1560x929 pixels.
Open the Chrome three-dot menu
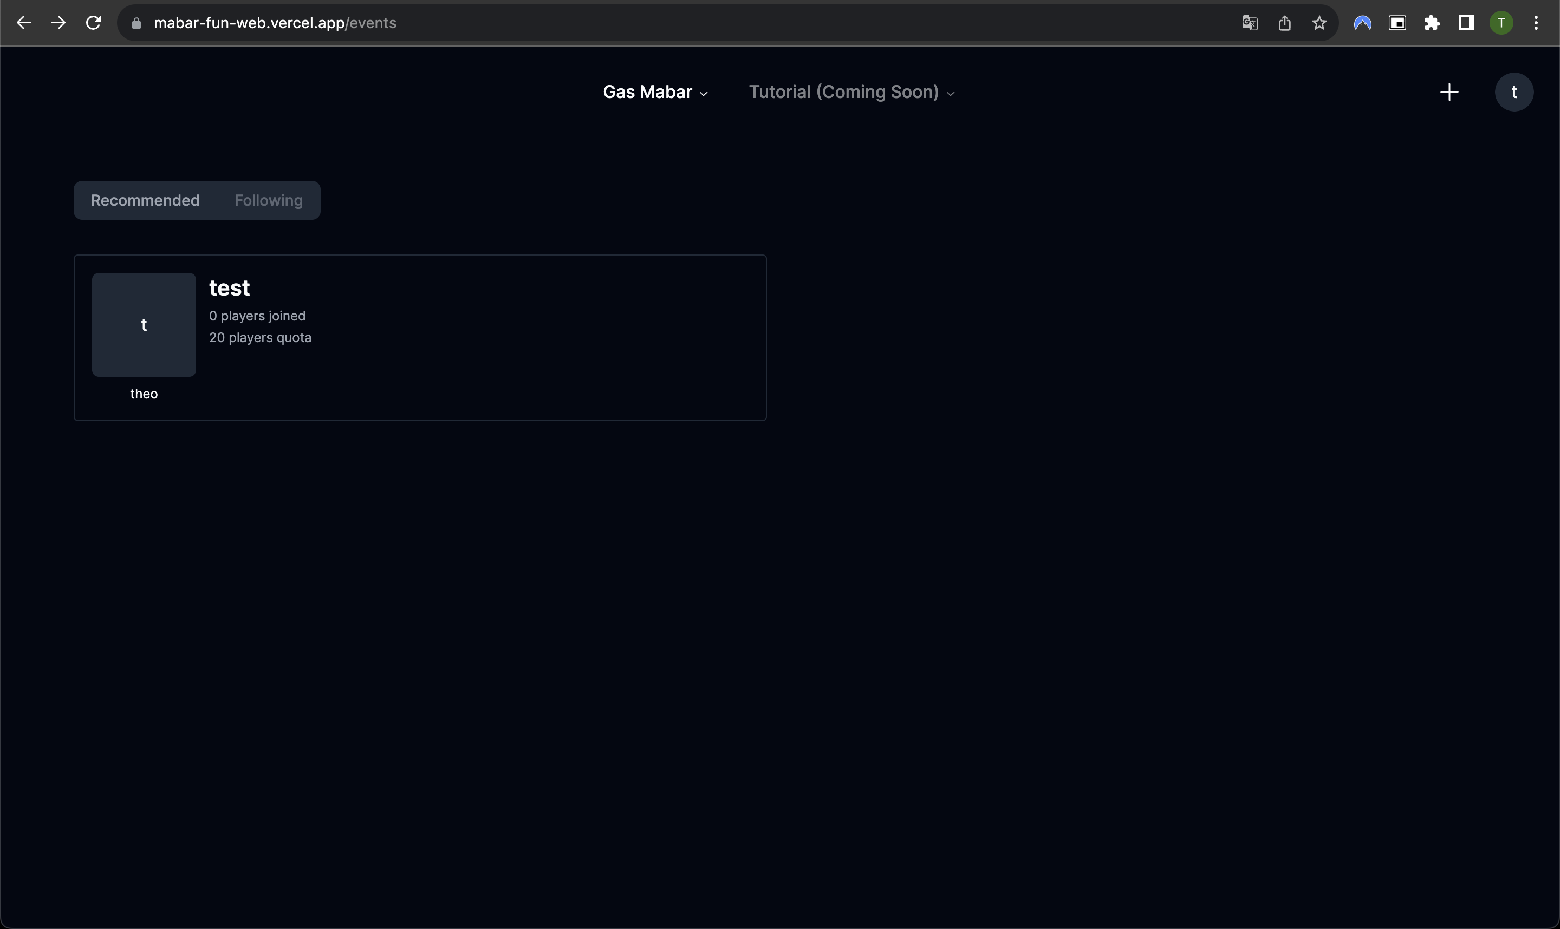(x=1536, y=23)
